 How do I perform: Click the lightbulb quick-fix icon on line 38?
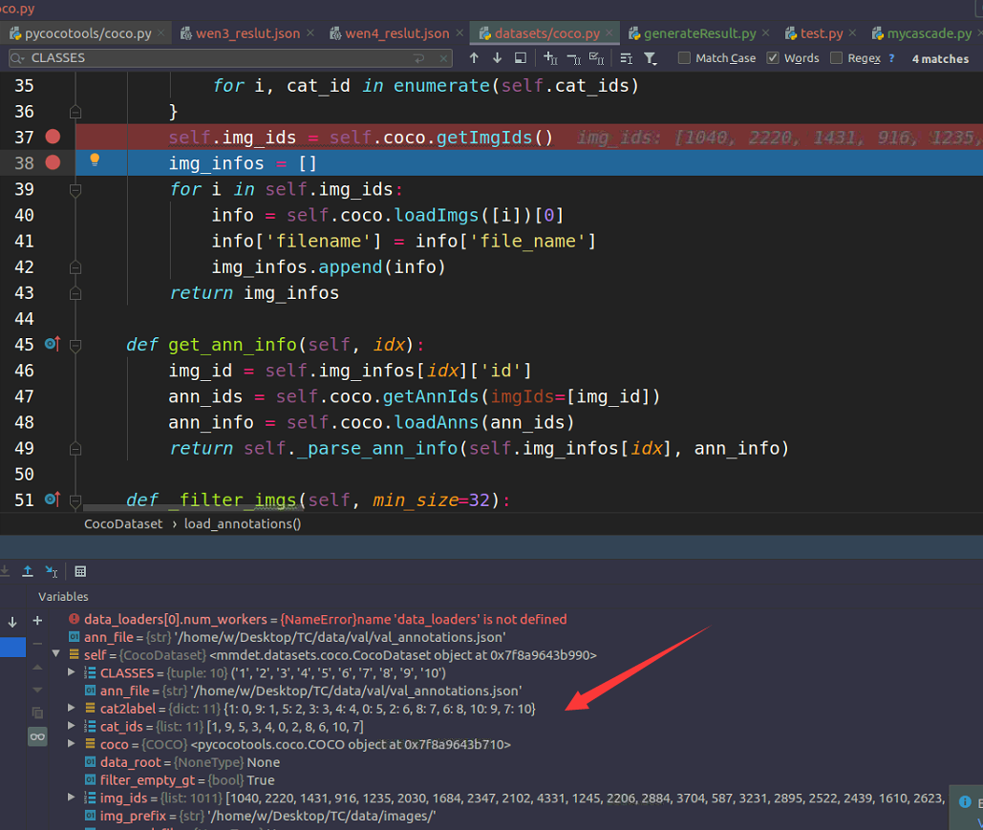coord(95,160)
